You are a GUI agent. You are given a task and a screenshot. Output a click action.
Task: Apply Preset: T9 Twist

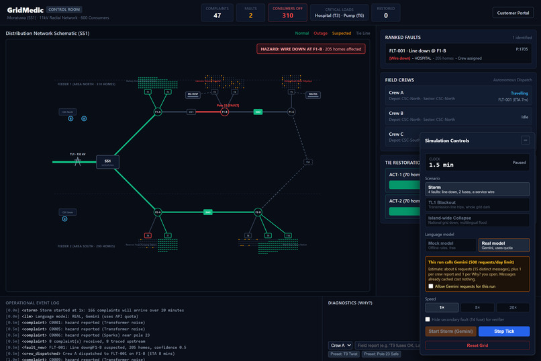tap(344, 354)
